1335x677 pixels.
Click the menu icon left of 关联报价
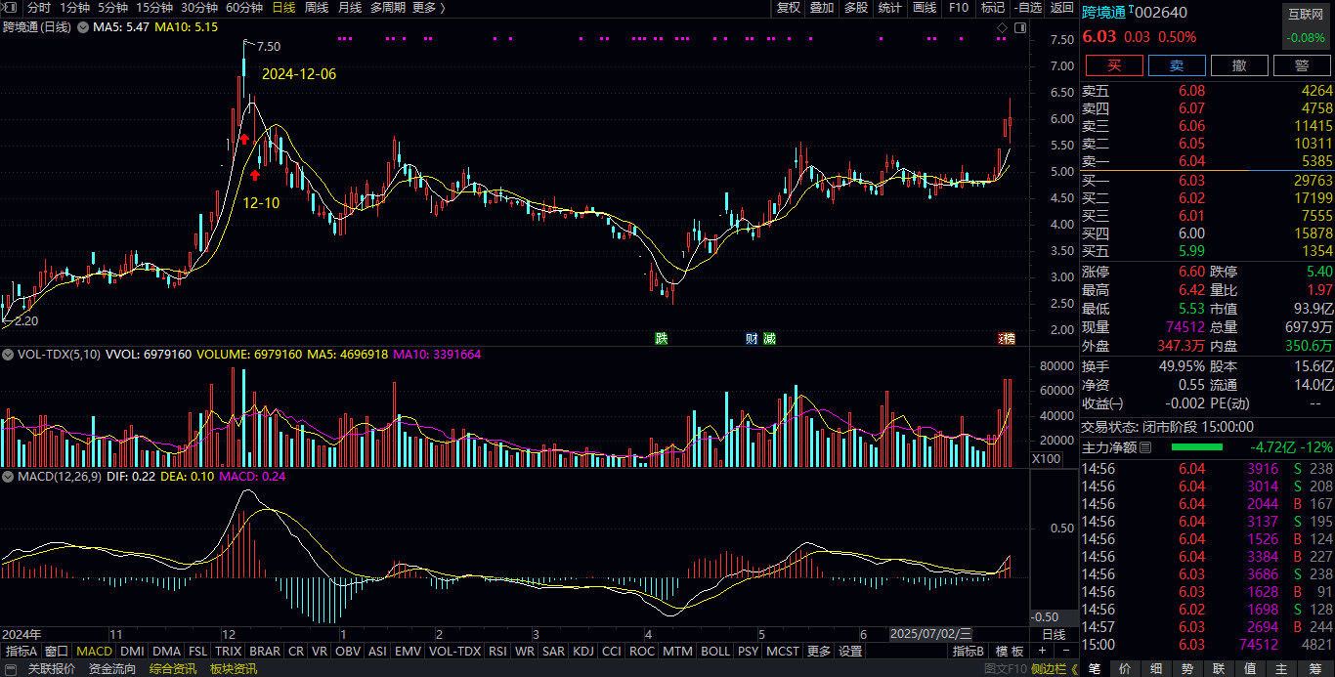pos(10,669)
